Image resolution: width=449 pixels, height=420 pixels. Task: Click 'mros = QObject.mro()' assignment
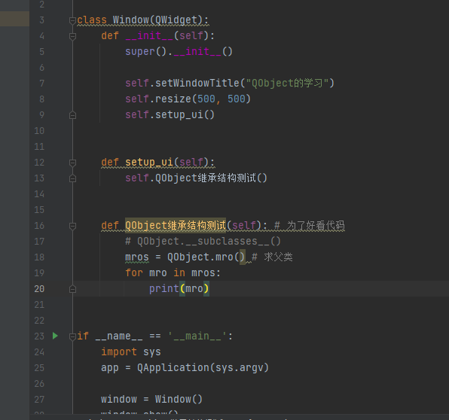185,257
